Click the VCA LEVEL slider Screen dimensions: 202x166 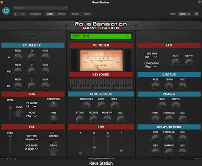coord(10,112)
